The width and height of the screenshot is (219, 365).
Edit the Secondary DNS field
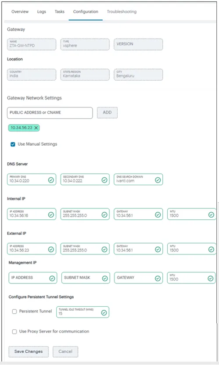tap(85, 179)
